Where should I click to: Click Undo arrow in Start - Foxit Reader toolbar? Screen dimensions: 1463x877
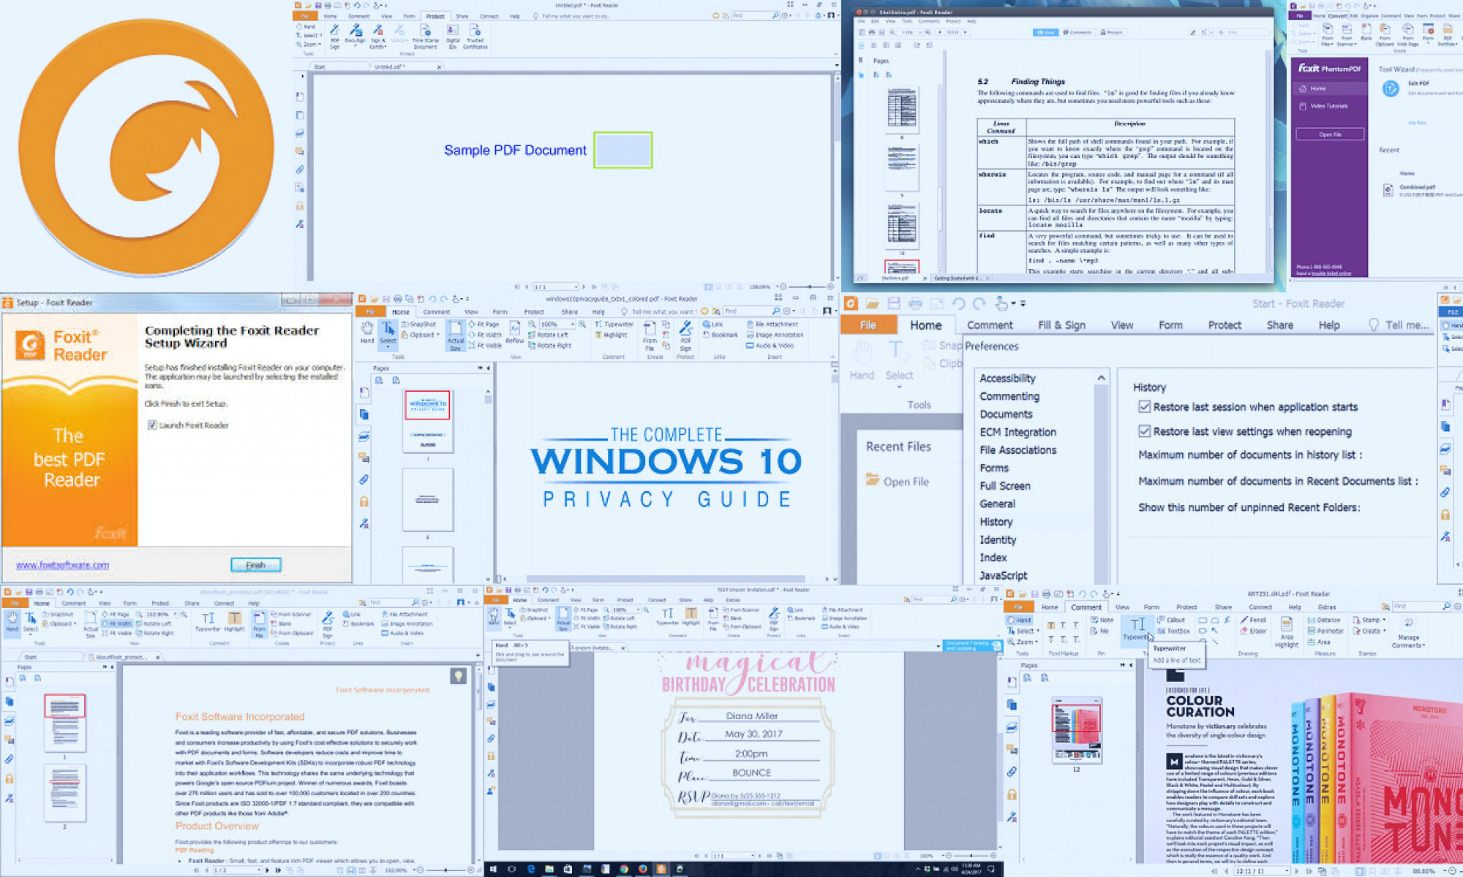[x=958, y=303]
